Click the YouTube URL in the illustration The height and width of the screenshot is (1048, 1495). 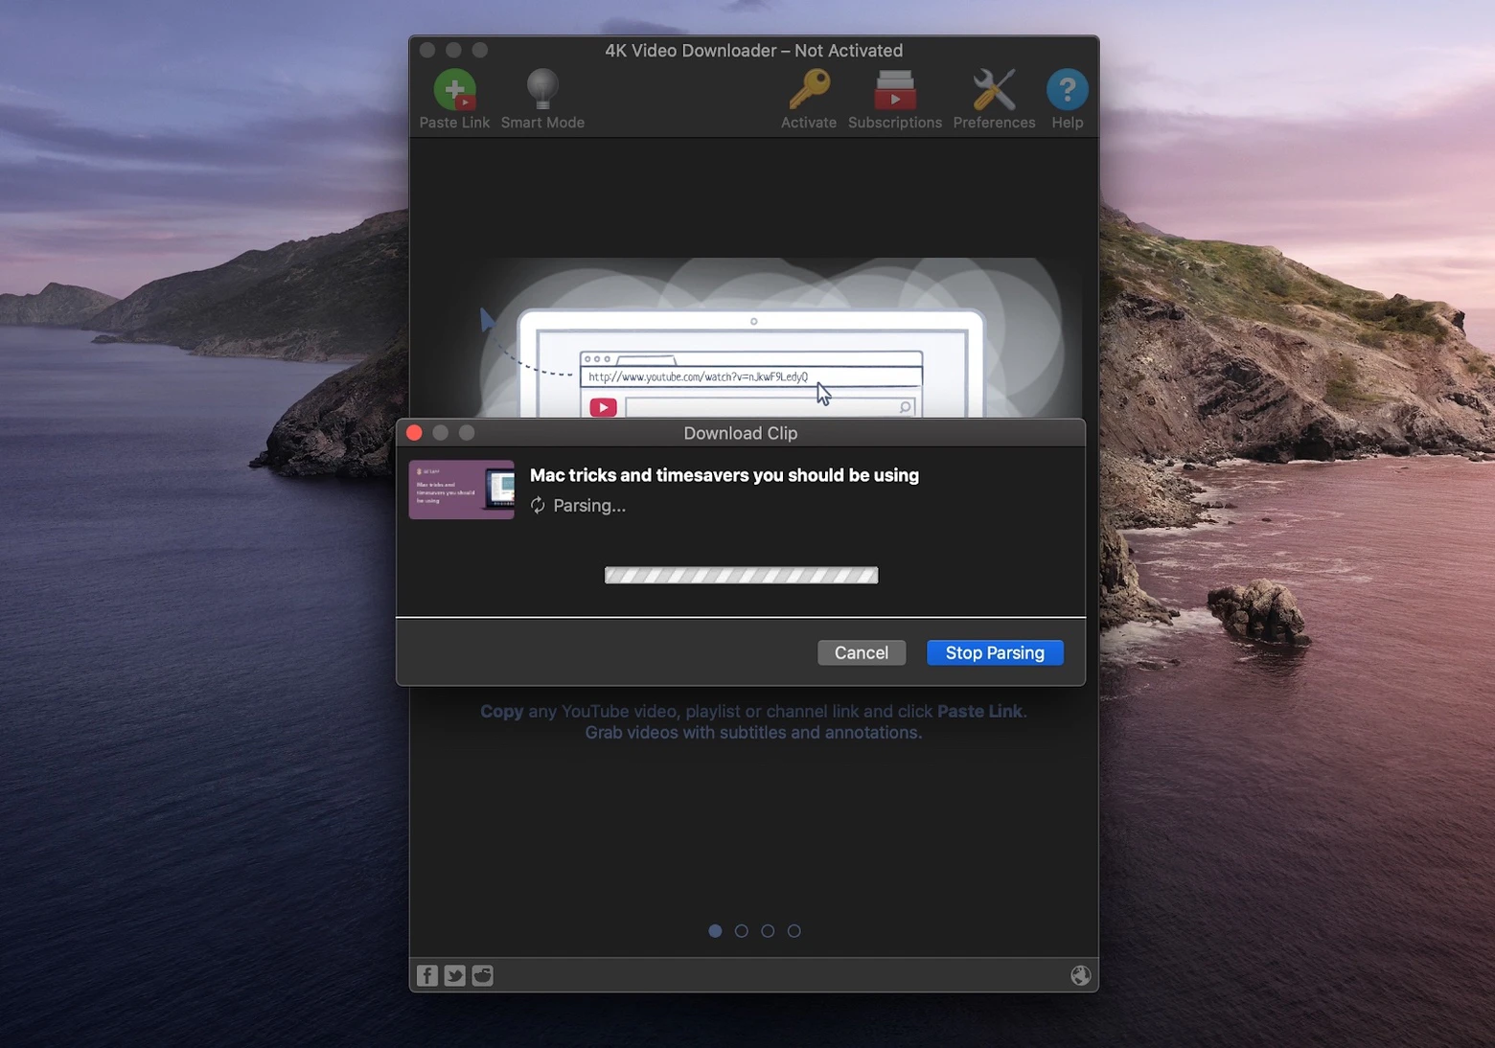[698, 376]
